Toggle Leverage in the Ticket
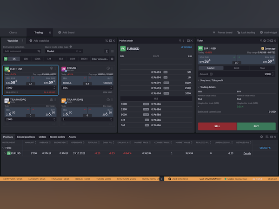The width and height of the screenshot is (279, 209). coord(268,48)
